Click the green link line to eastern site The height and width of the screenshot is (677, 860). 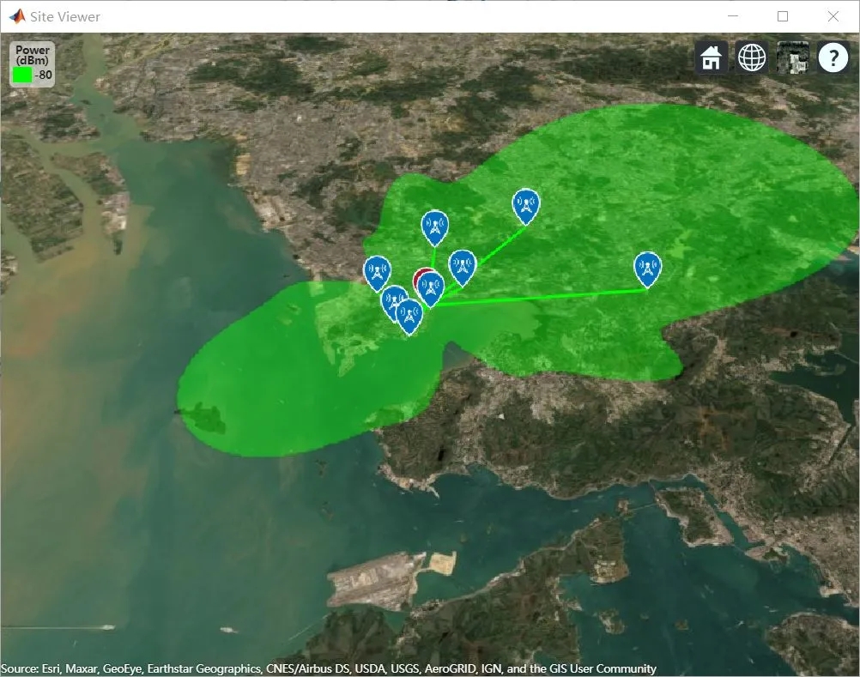click(x=540, y=298)
